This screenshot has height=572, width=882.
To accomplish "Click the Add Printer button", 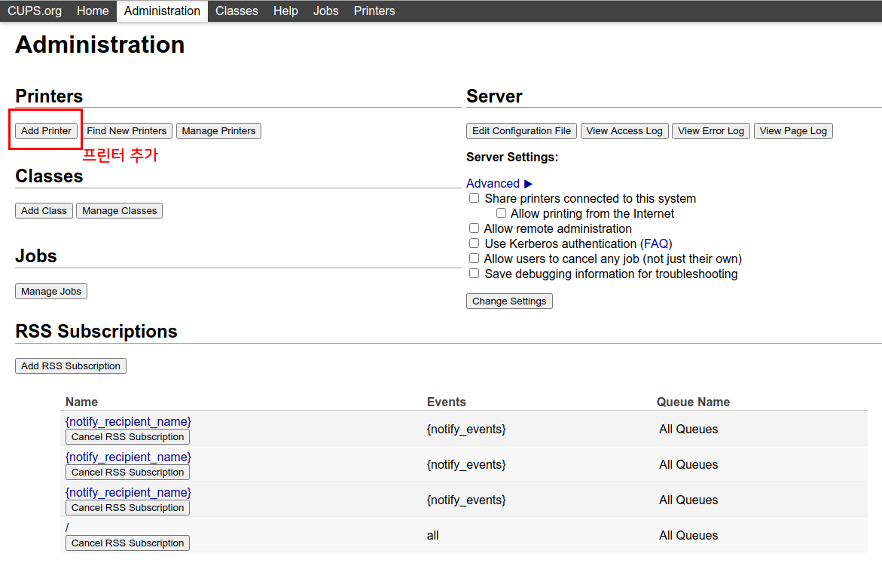I will tap(46, 130).
